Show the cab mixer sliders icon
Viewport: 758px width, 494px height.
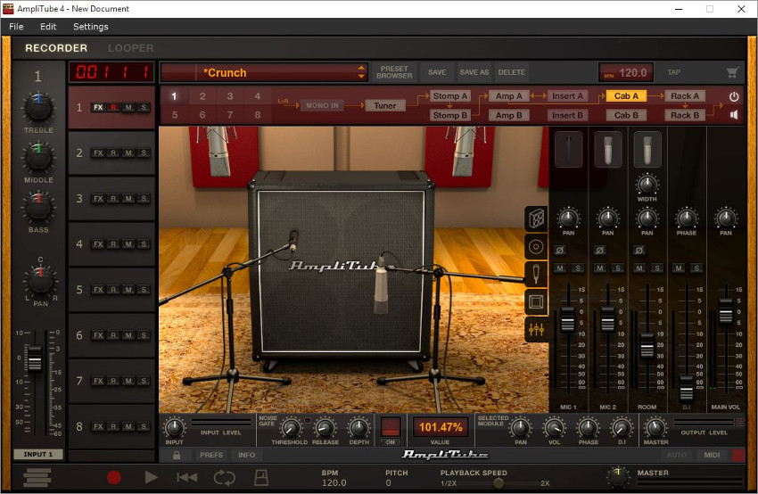[x=536, y=330]
